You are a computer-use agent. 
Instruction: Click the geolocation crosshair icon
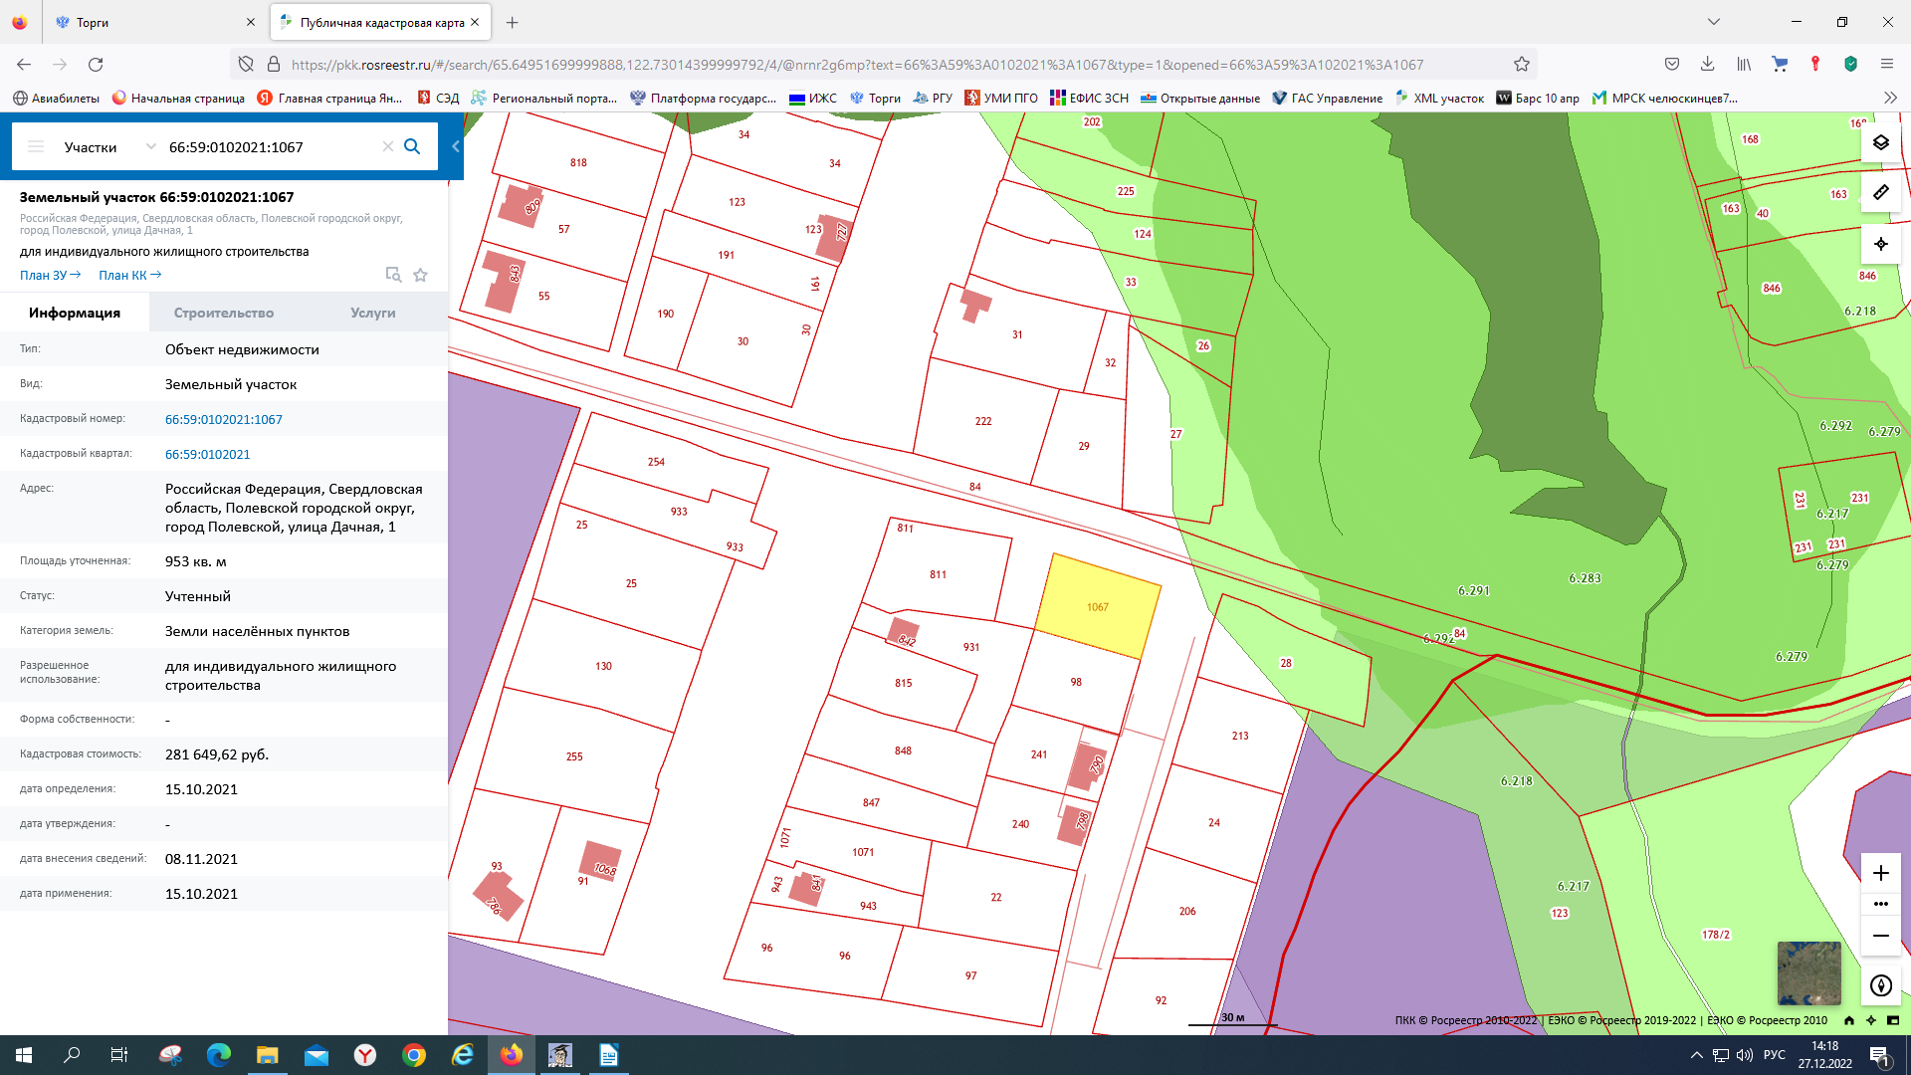[1880, 244]
